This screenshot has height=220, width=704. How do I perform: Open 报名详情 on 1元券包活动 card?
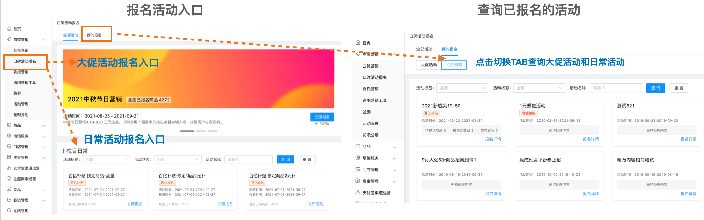point(591,139)
